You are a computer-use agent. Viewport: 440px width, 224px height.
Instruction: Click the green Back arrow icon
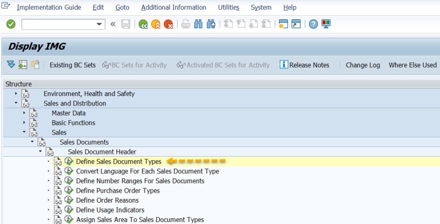144,25
